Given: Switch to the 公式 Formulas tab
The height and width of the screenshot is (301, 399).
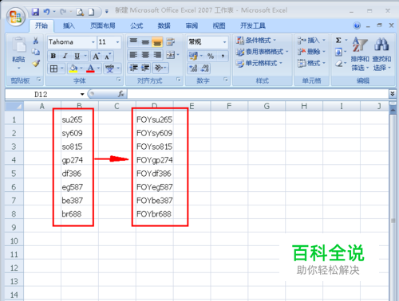Looking at the screenshot, I should pos(136,25).
